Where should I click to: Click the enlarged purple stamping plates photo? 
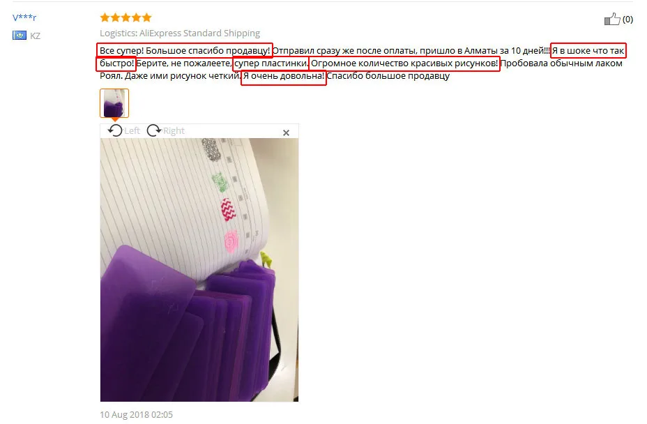point(199,270)
